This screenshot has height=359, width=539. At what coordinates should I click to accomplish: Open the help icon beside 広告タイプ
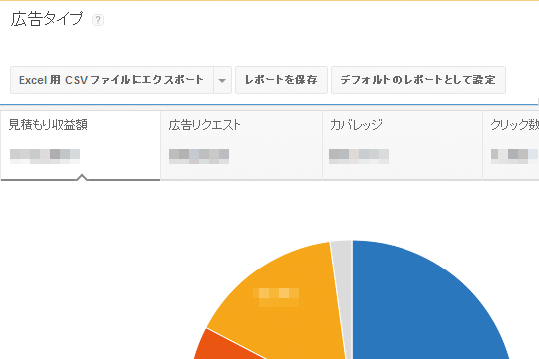point(98,20)
